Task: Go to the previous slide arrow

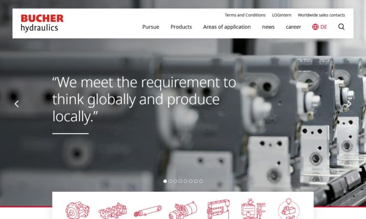Action: point(17,104)
